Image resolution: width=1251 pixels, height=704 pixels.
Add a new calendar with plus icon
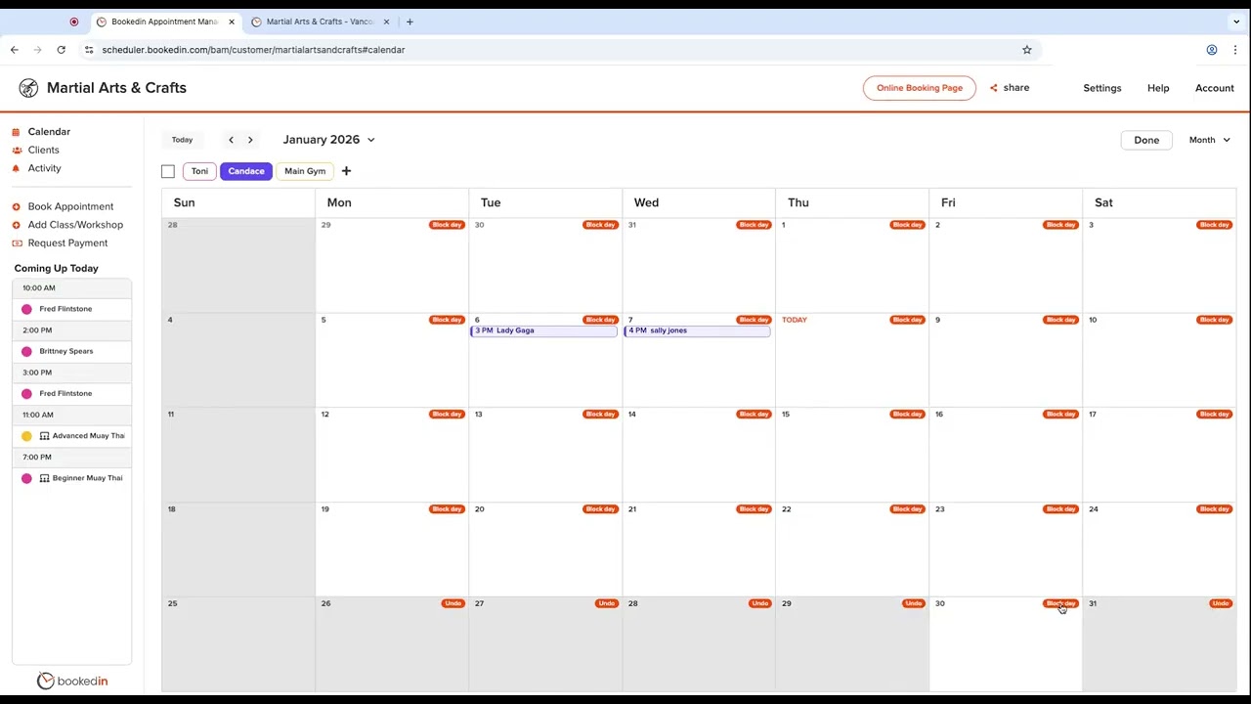(x=346, y=171)
